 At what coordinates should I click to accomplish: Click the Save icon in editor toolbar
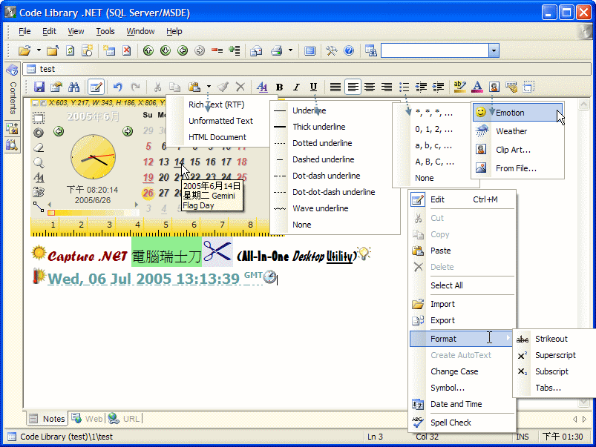(39, 87)
